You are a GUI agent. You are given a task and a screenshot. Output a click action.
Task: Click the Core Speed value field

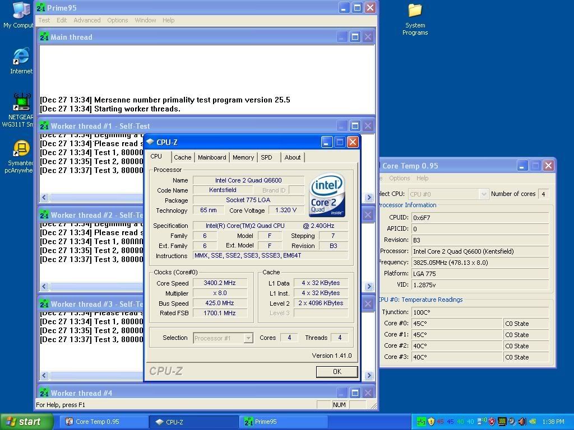(220, 283)
